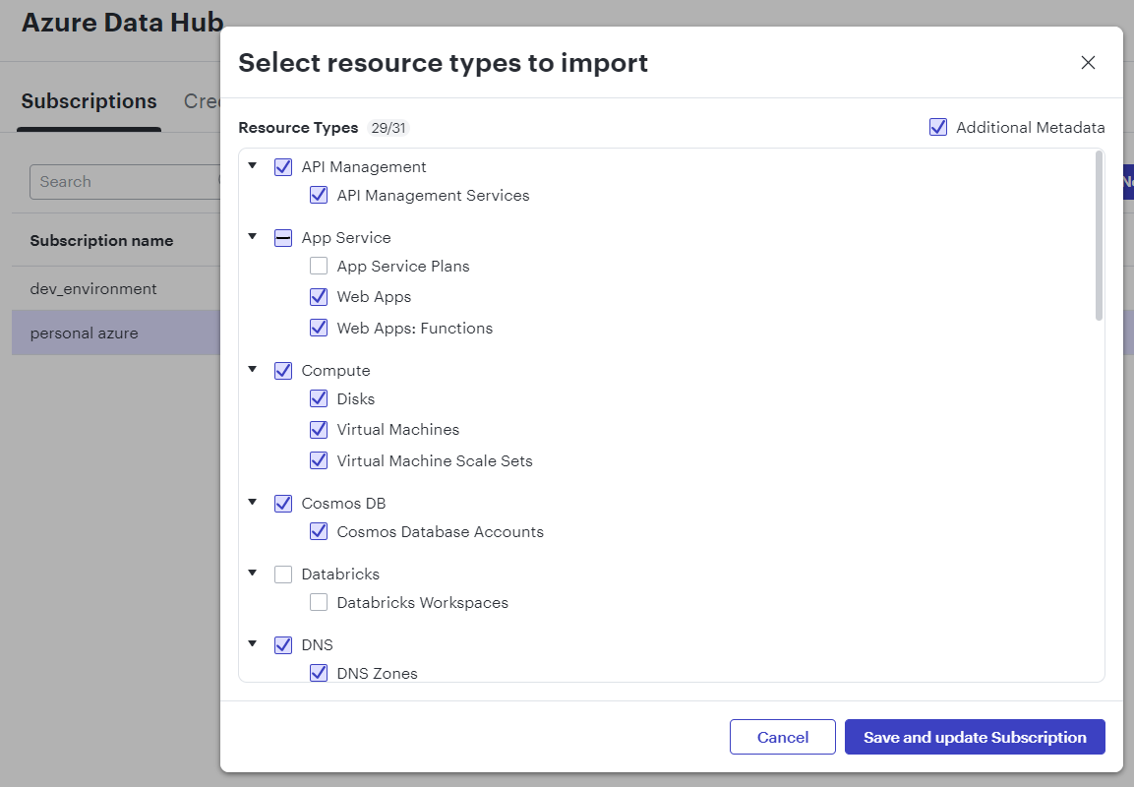Collapse the App Service group

(253, 236)
